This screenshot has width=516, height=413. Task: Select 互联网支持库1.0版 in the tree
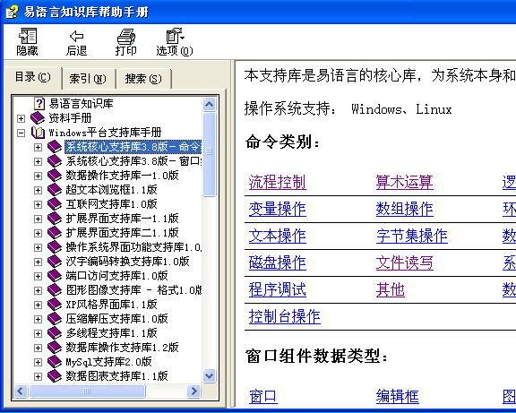click(x=111, y=204)
